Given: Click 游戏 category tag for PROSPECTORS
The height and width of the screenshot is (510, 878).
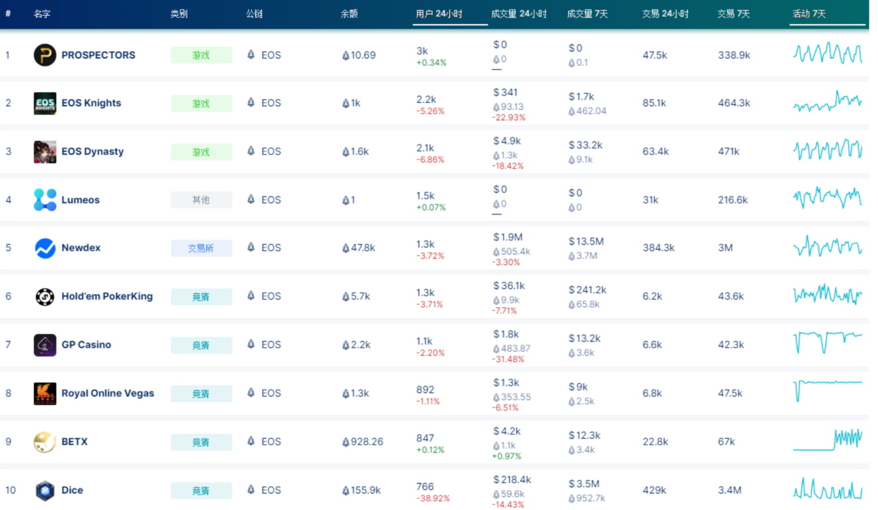Looking at the screenshot, I should 201,55.
